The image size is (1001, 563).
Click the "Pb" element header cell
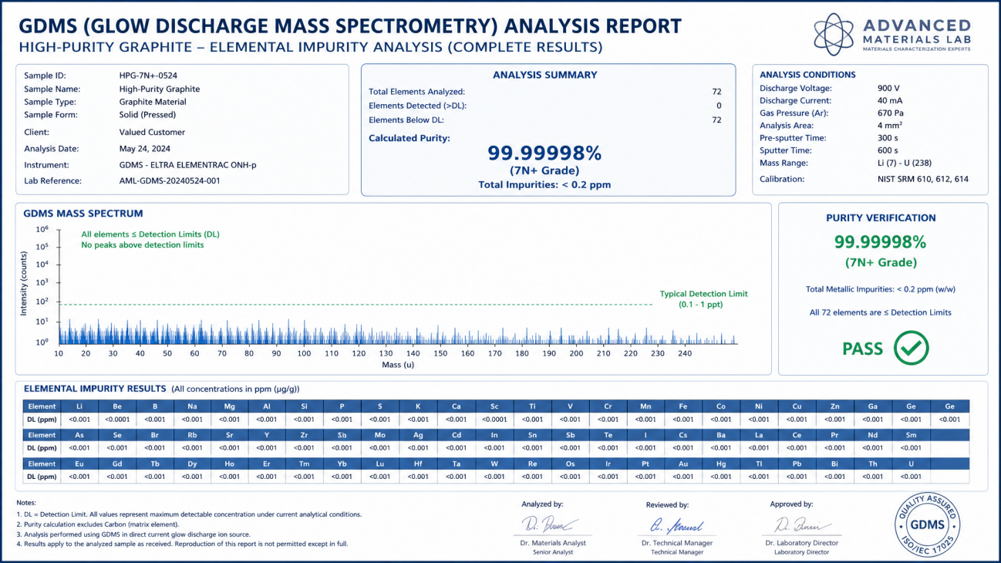point(797,464)
